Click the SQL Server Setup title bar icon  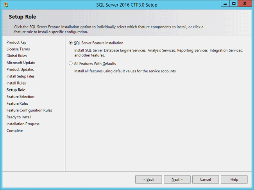(x=6, y=5)
